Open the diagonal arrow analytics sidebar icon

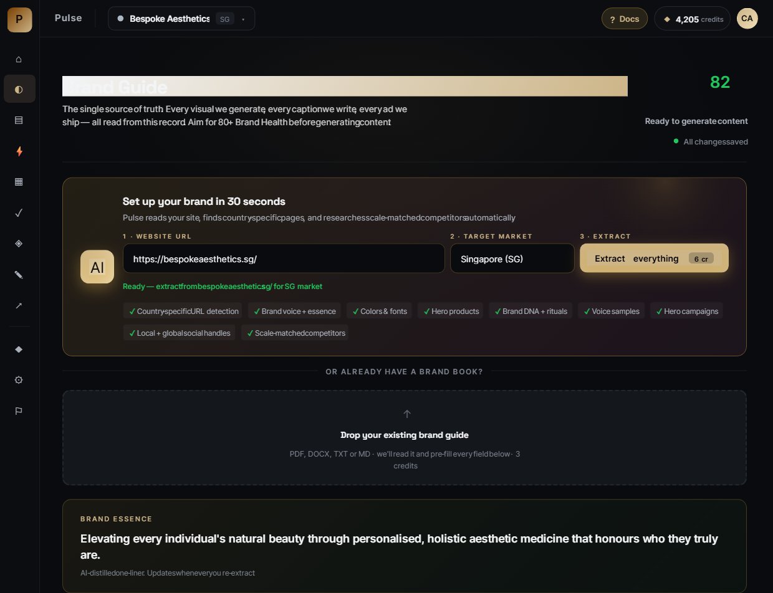[x=19, y=306]
